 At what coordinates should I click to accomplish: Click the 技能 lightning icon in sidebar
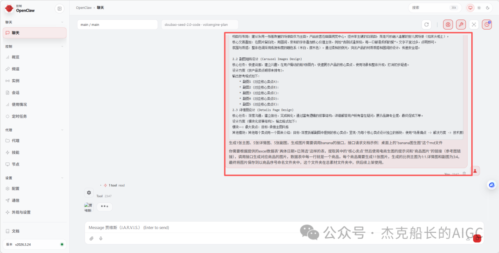8,152
